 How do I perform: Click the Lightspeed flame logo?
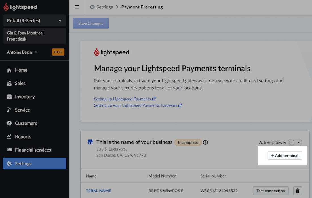(x=6, y=7)
